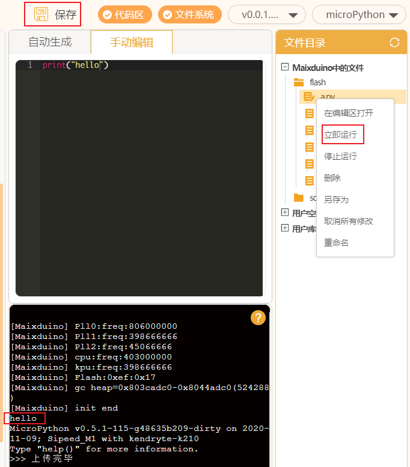
Task: Toggle the 代码区 checkbox pill
Action: click(x=125, y=14)
